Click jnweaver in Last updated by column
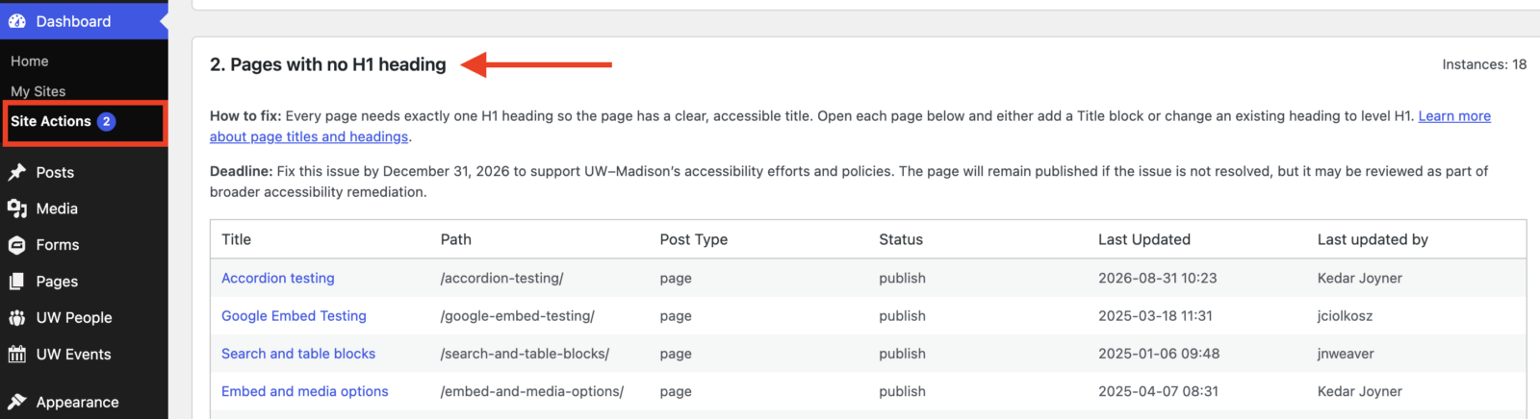1540x419 pixels. (1346, 354)
